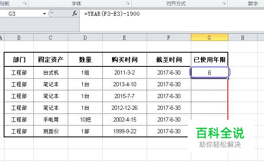The height and width of the screenshot is (162, 264).
Task: Click the purchase date 2012-12-26
Action: [125, 108]
